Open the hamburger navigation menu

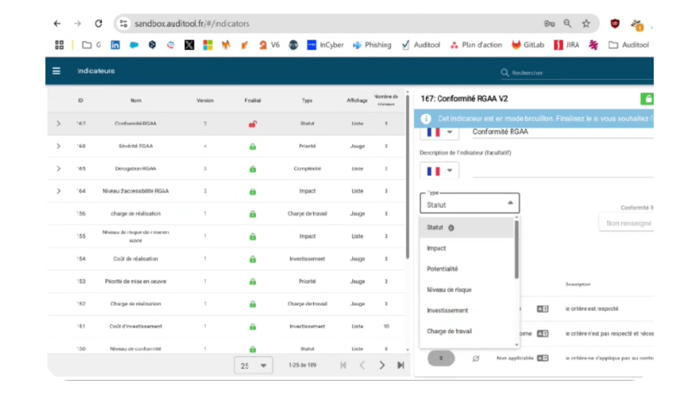point(57,71)
